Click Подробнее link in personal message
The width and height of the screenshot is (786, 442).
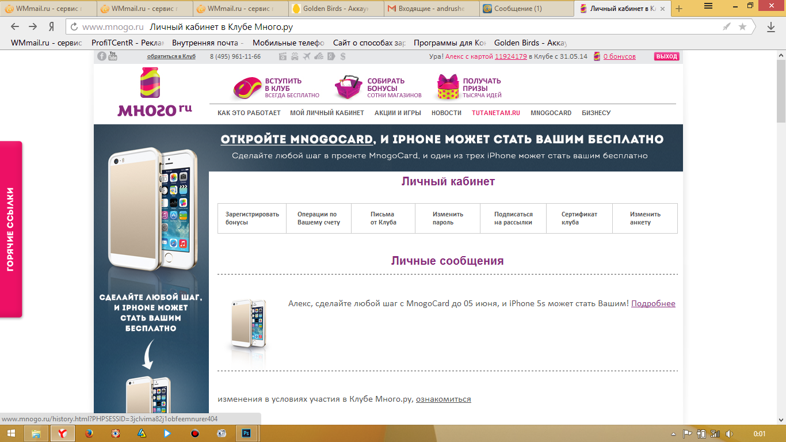pos(653,303)
